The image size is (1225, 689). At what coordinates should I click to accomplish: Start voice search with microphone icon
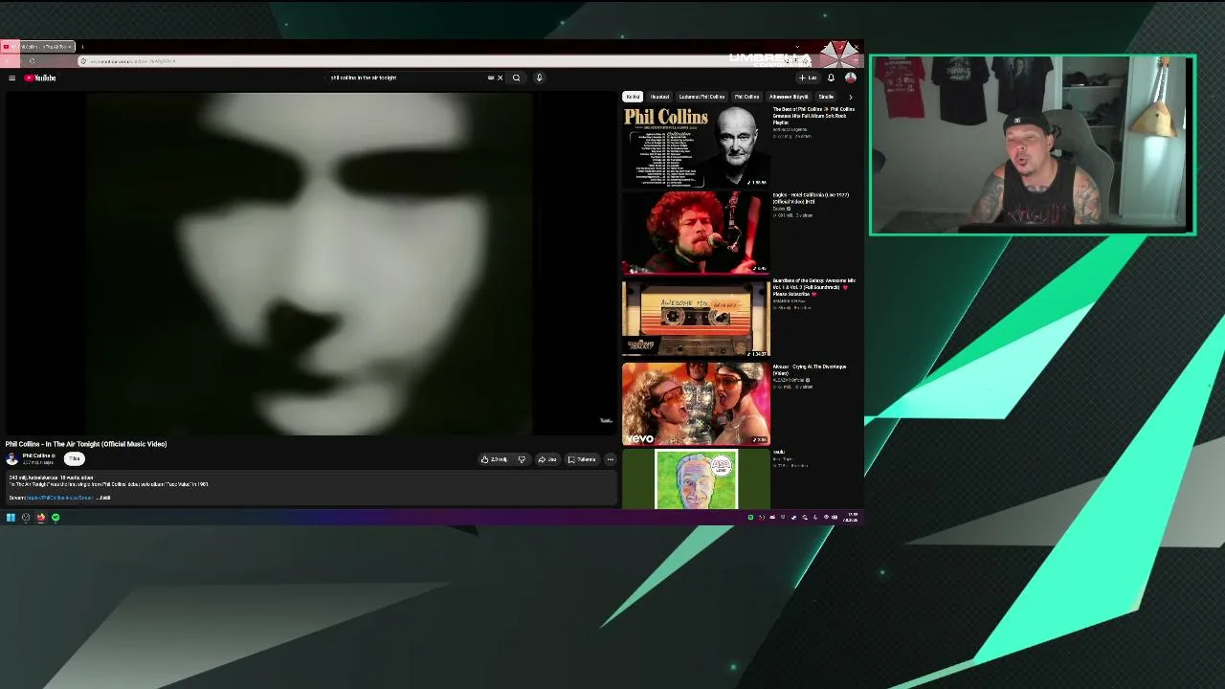click(539, 78)
